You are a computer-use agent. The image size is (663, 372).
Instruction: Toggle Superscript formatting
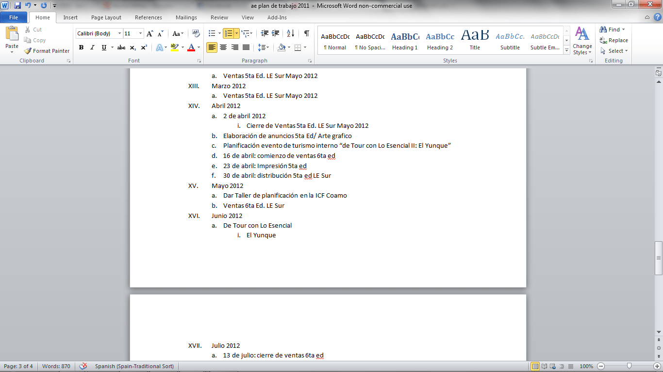click(144, 47)
